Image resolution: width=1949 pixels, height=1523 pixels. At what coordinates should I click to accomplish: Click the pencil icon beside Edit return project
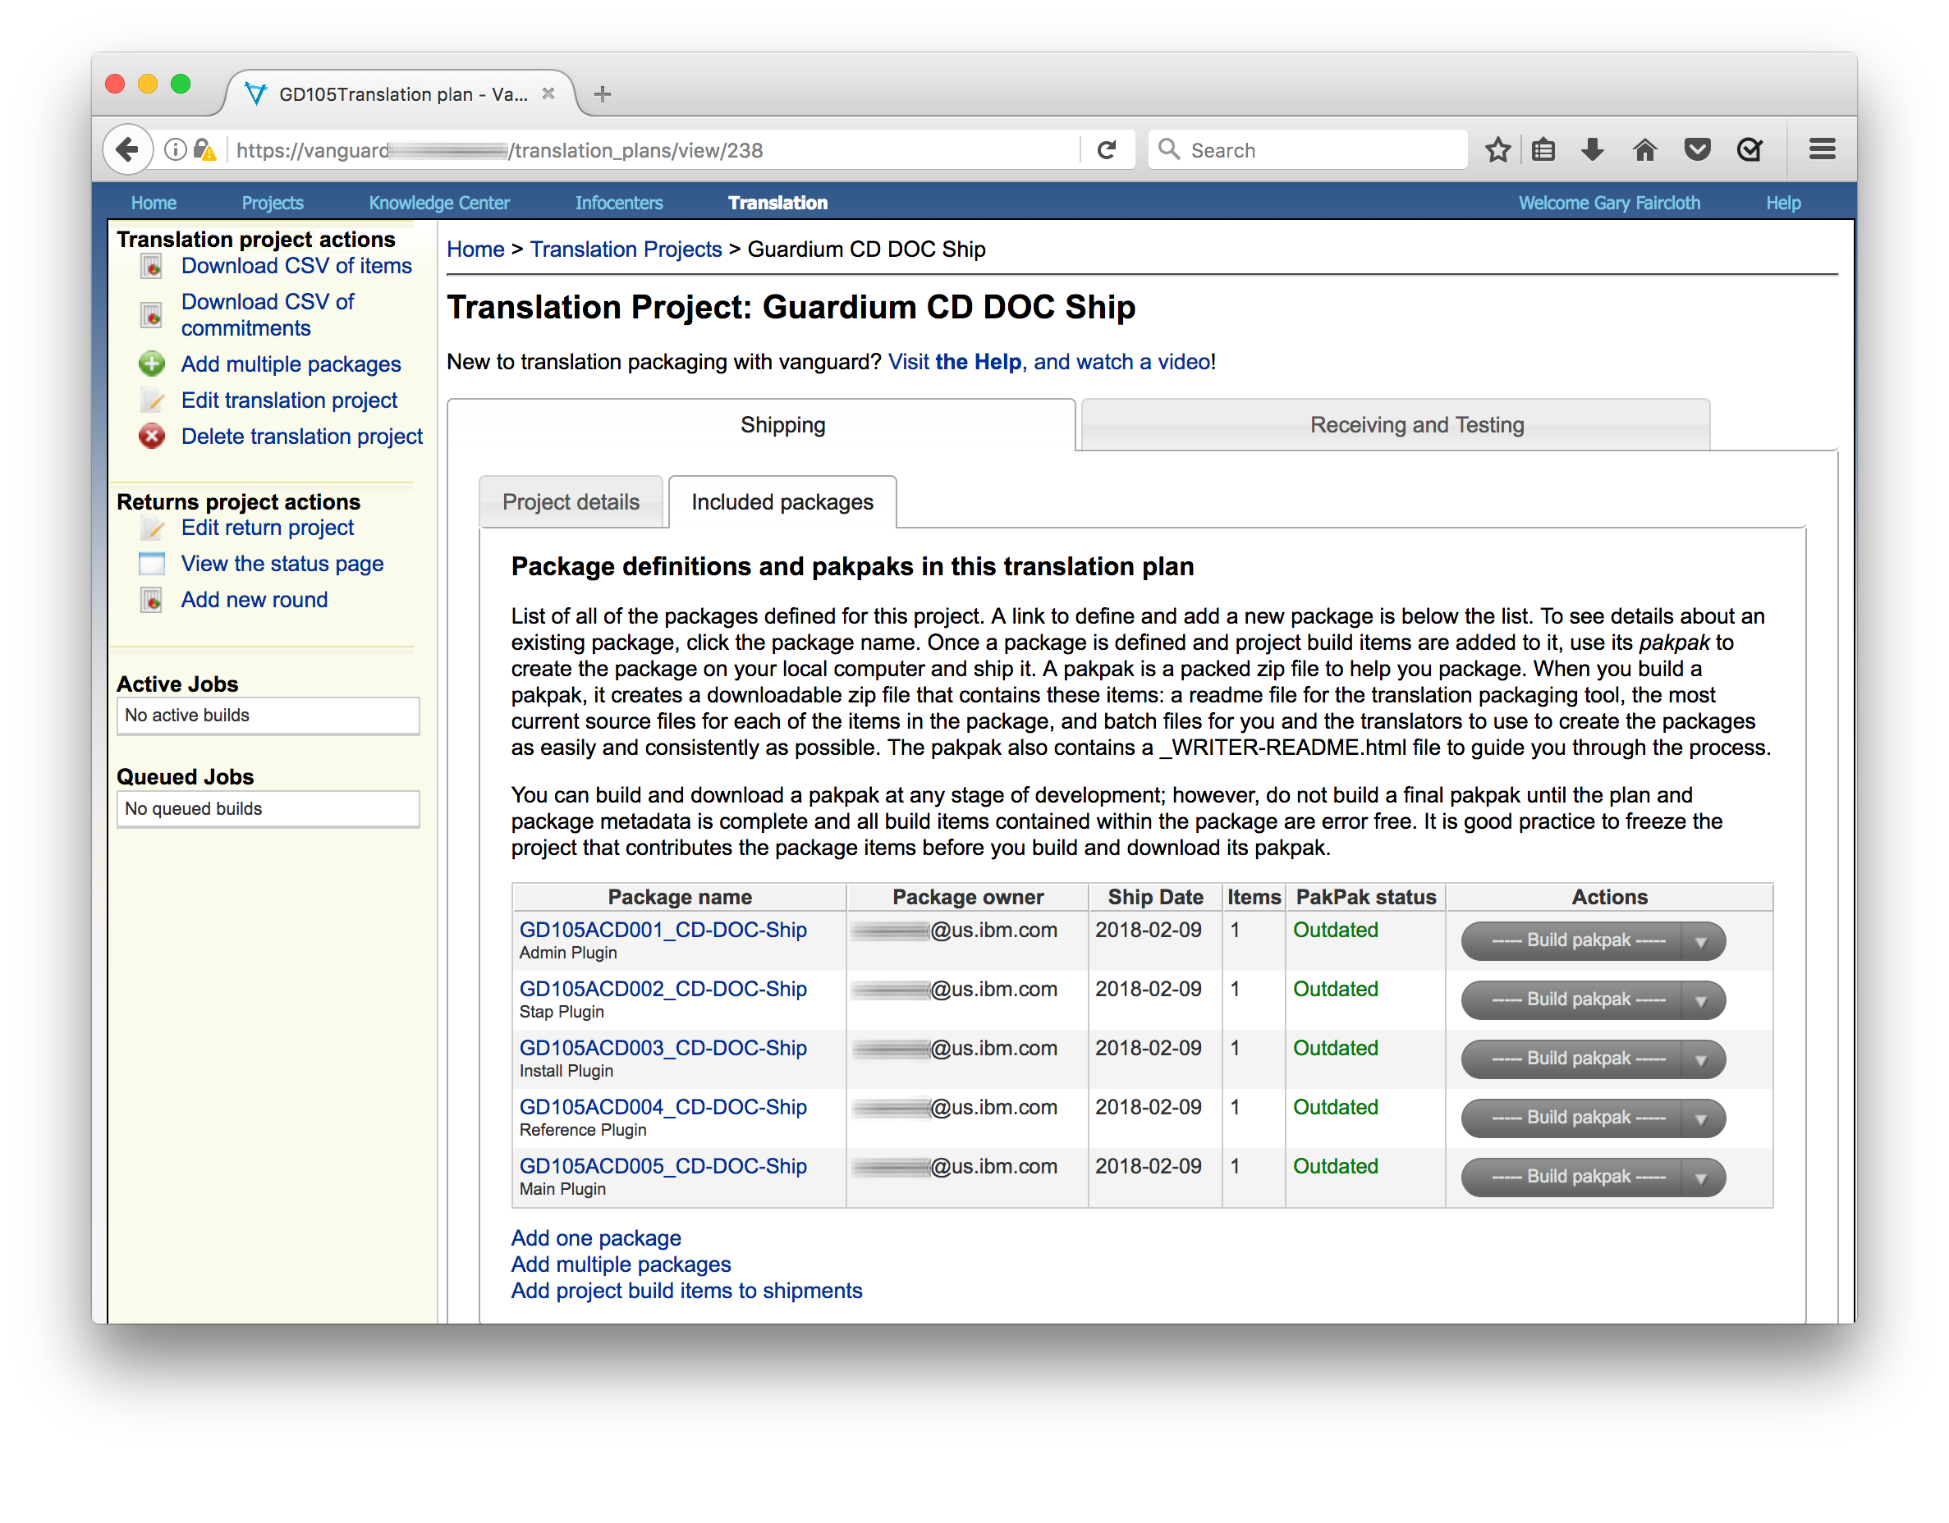pyautogui.click(x=152, y=528)
